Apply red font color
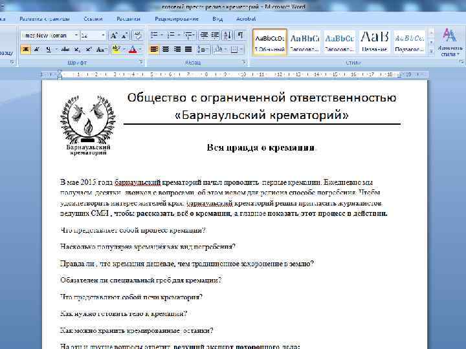The height and width of the screenshot is (349, 466). click(x=133, y=49)
